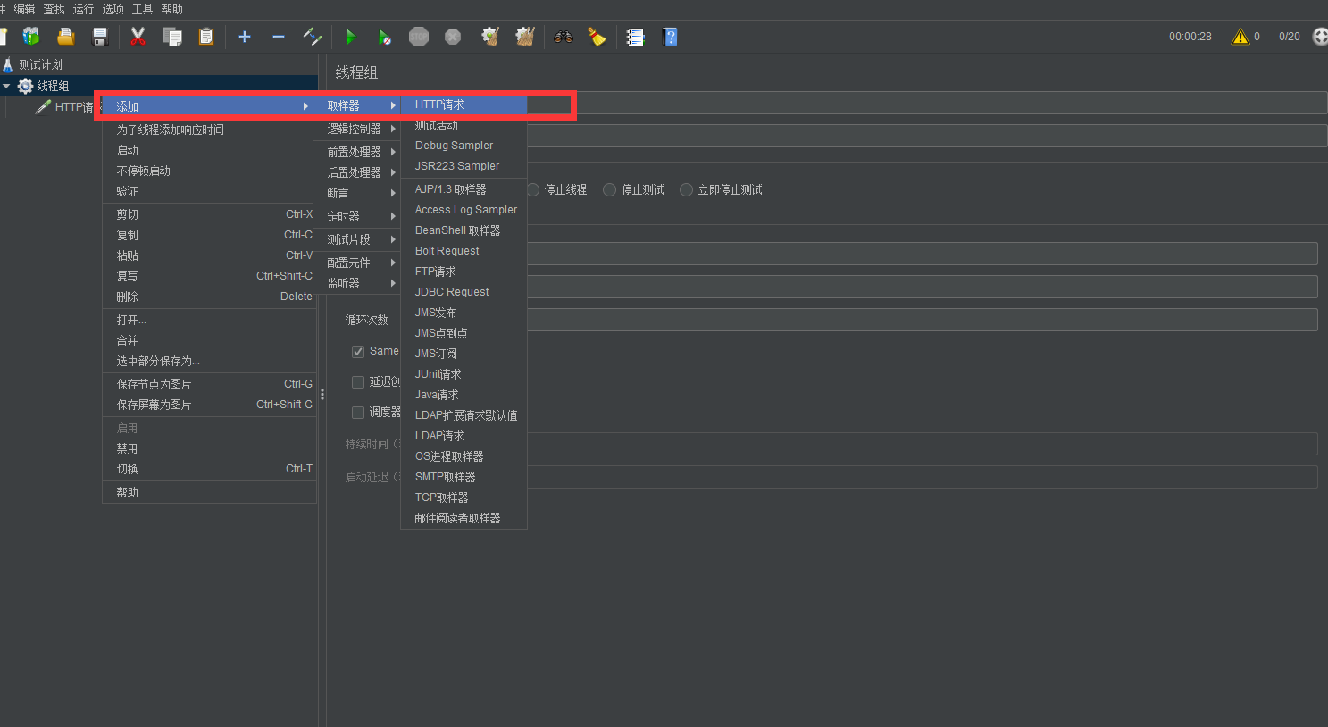Viewport: 1328px width, 727px height.
Task: Click the Paste clipboard icon
Action: coord(206,37)
